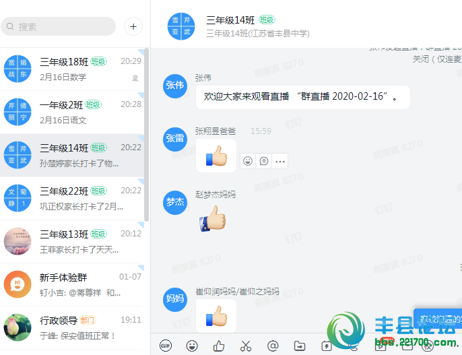Select the scissors screenshot tool
The width and height of the screenshot is (462, 355).
coord(245,346)
